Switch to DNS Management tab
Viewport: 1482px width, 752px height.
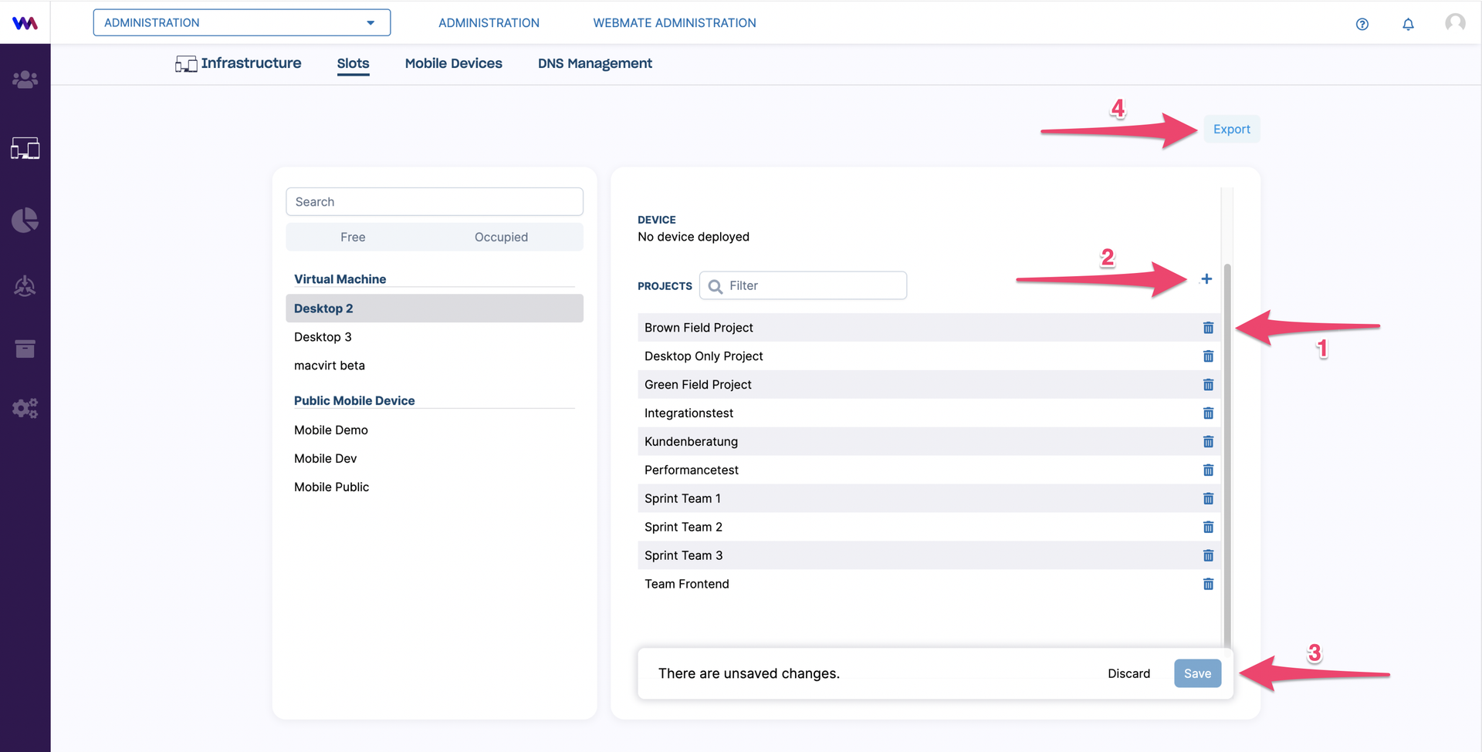pyautogui.click(x=594, y=63)
